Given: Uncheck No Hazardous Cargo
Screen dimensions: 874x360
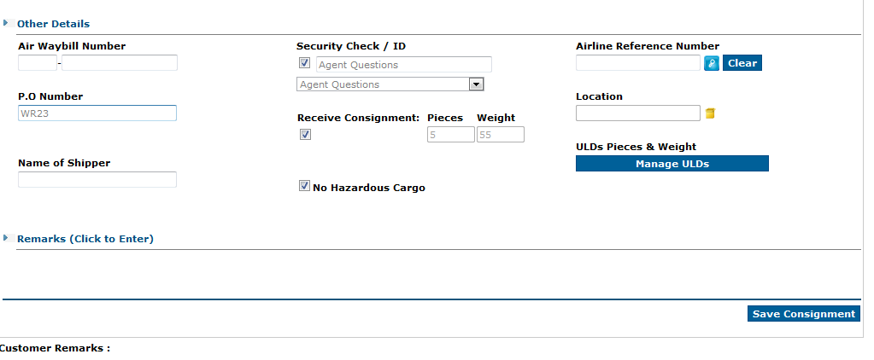Looking at the screenshot, I should (x=304, y=186).
